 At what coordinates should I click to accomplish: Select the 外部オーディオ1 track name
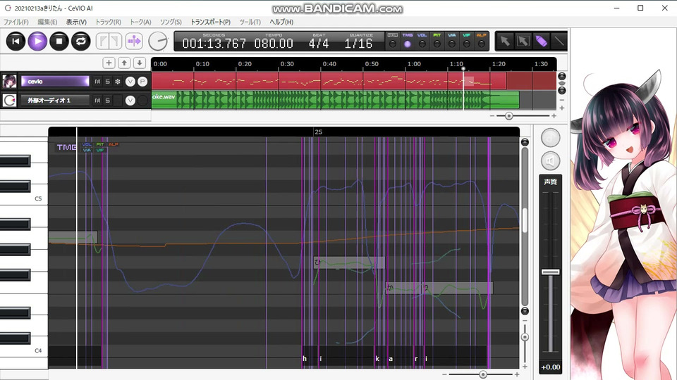(x=55, y=101)
